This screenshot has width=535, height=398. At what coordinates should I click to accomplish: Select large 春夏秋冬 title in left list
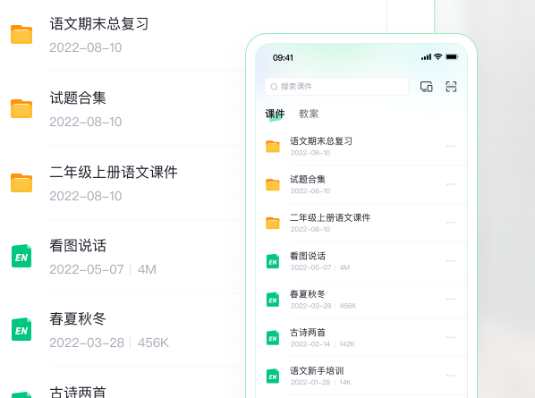pyautogui.click(x=78, y=319)
